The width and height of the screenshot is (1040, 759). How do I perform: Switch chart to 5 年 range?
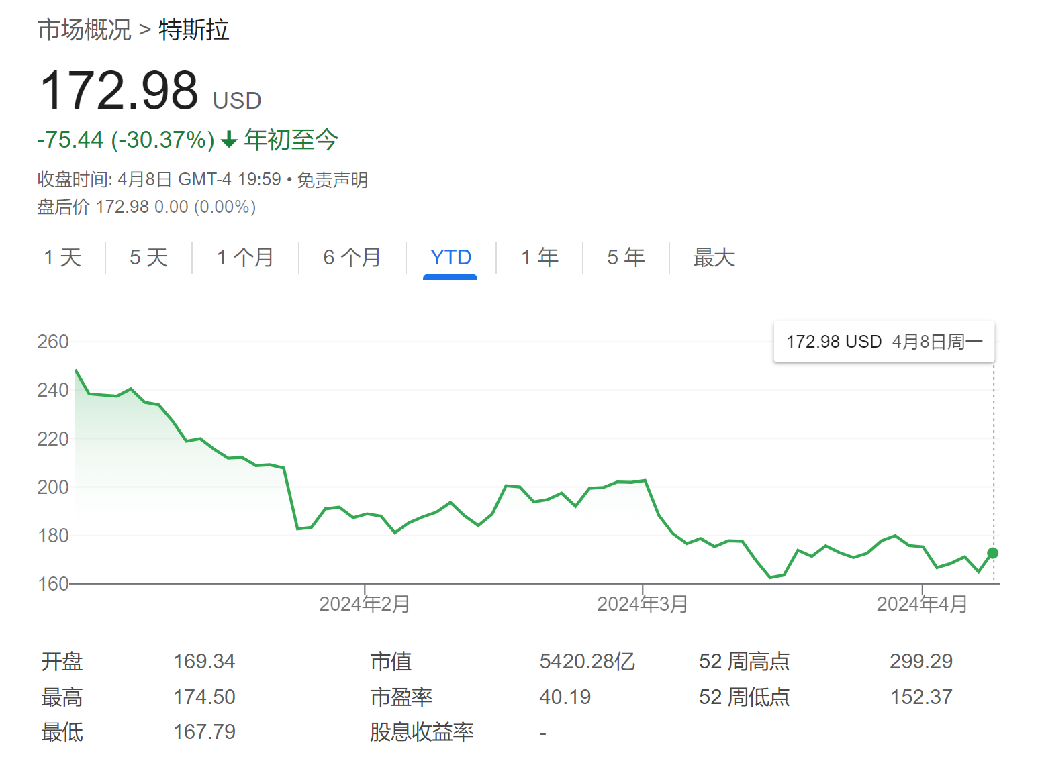pos(626,257)
